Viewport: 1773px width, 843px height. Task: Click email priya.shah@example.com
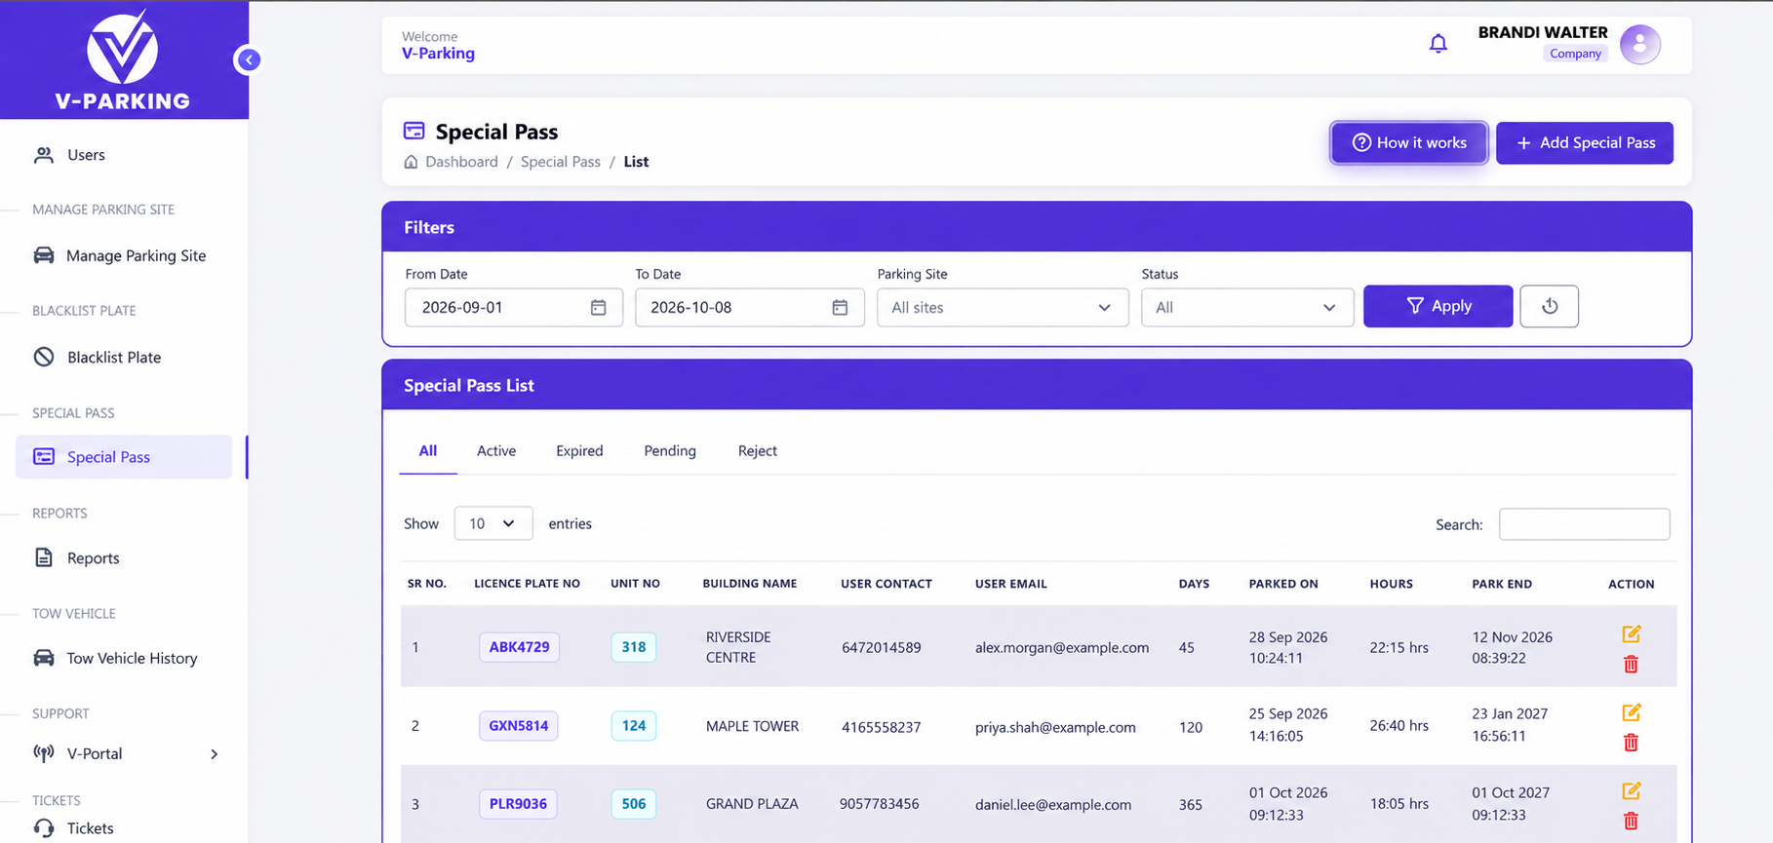click(1055, 727)
